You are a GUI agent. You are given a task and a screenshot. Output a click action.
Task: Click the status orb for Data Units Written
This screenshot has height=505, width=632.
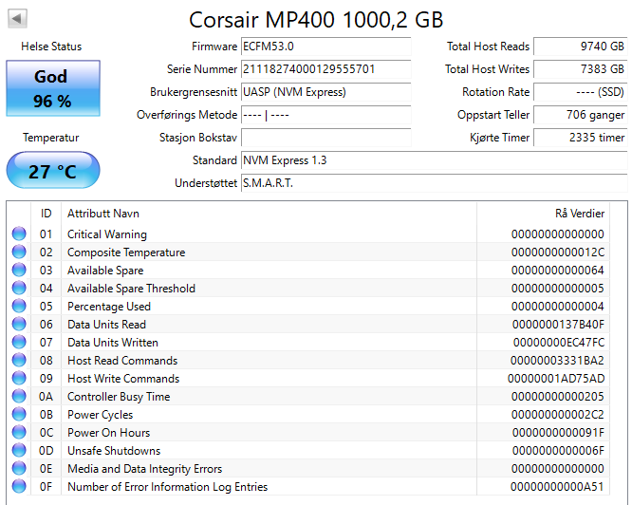click(x=19, y=342)
